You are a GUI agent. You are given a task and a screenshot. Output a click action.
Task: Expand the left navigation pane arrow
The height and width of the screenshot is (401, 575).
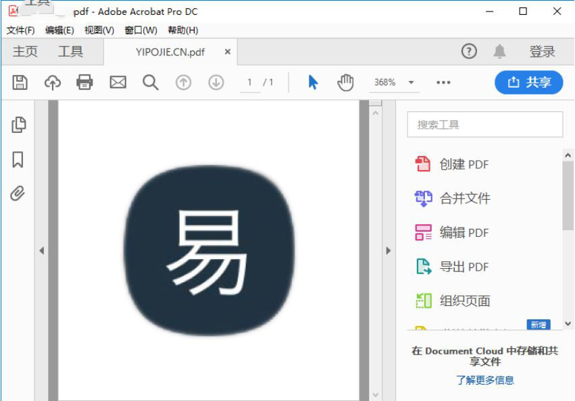point(41,250)
